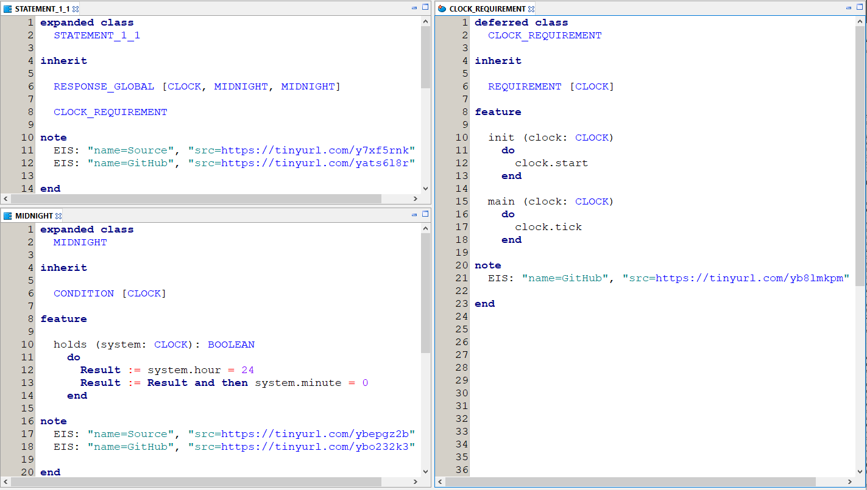Click line number 20 in MIDNIGHT gutter
This screenshot has height=490, width=867.
pyautogui.click(x=27, y=472)
